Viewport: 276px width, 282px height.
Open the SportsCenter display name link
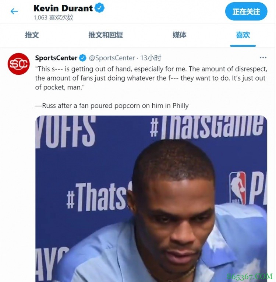[56, 58]
